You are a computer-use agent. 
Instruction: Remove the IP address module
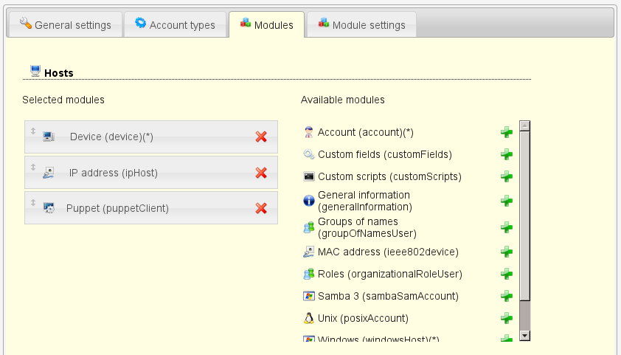click(261, 173)
